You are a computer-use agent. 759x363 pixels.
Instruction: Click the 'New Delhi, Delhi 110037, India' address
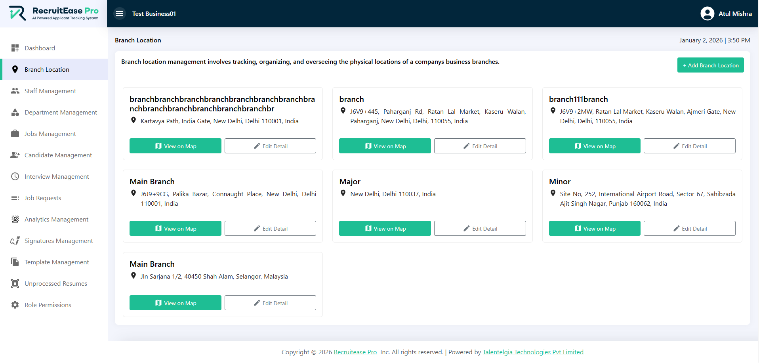tap(393, 194)
